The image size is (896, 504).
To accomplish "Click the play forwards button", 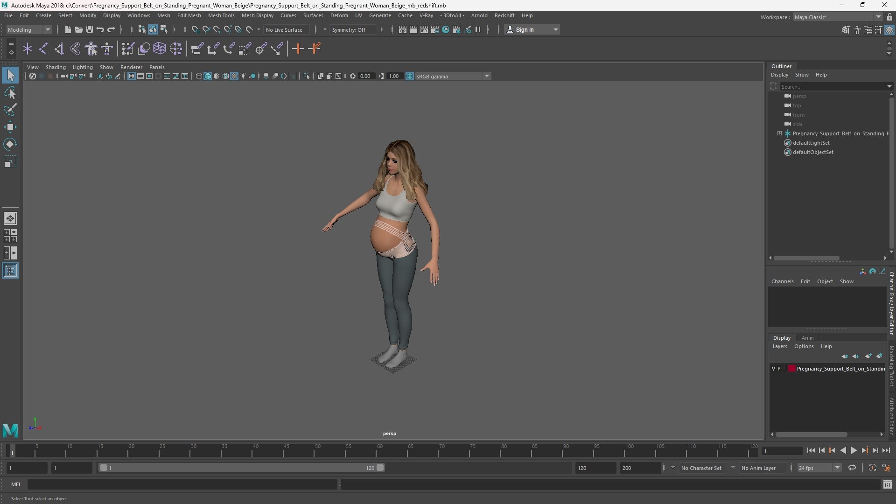I will point(854,450).
